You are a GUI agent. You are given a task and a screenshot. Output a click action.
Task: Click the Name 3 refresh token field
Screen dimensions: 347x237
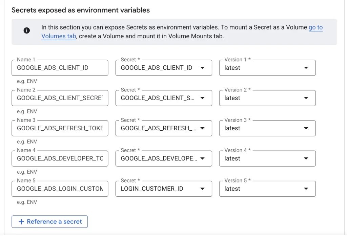60,128
